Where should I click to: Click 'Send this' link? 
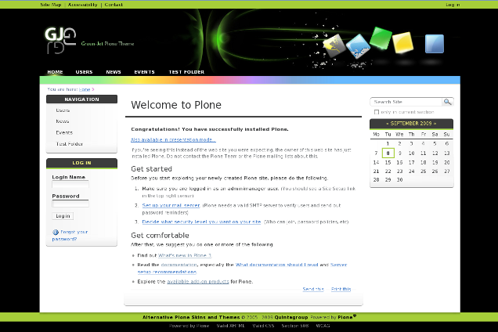click(x=313, y=289)
